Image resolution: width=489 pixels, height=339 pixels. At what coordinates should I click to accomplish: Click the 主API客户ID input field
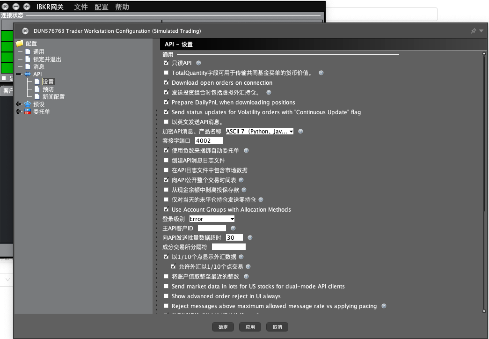pyautogui.click(x=212, y=228)
